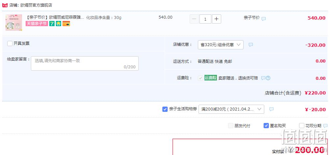Click the red 540.00 subtotal price
Image resolution: width=330 pixels, height=155 pixels.
(317, 18)
